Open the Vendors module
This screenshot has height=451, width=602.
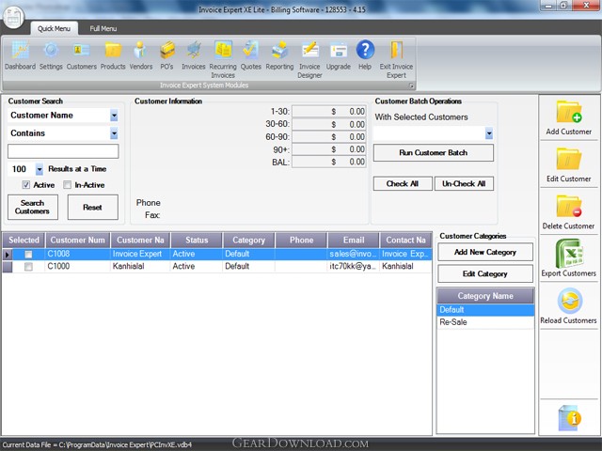tap(140, 55)
